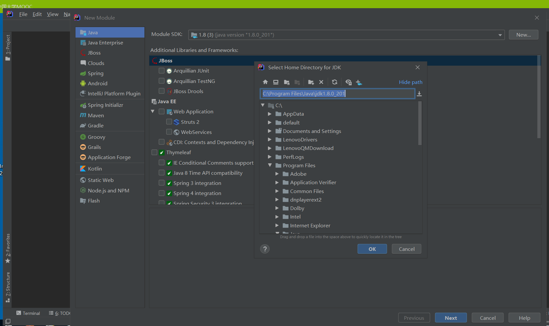Image resolution: width=549 pixels, height=326 pixels.
Task: Click Hide path link
Action: tap(410, 82)
